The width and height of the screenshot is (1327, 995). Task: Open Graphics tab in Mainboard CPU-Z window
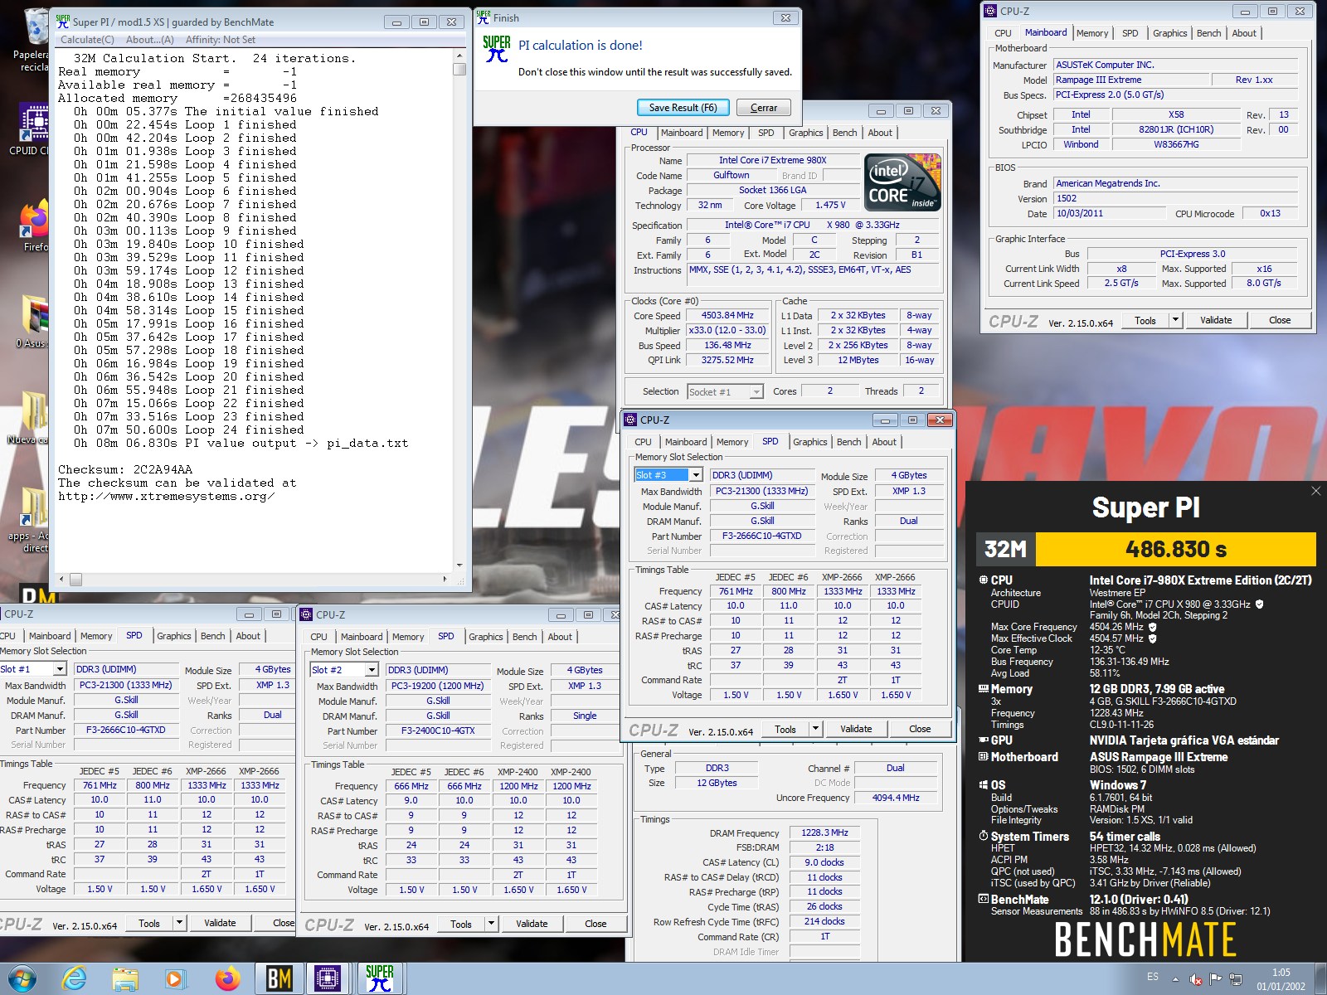click(x=1169, y=33)
